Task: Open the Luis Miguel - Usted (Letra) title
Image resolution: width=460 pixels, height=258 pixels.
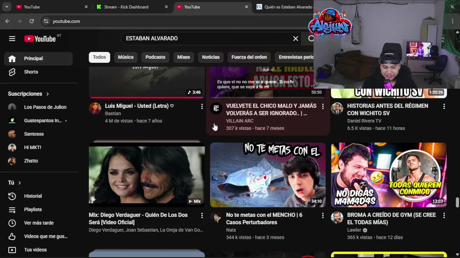Action: (139, 106)
